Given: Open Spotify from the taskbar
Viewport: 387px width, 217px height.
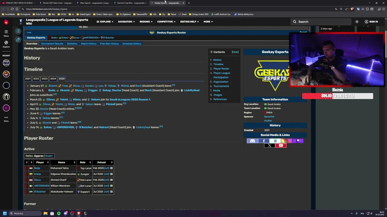Looking at the screenshot, I should 59,213.
